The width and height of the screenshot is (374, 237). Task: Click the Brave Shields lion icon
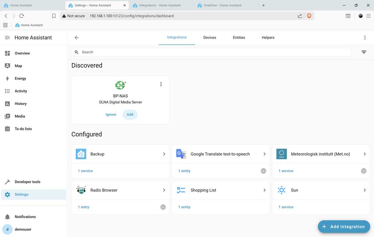tap(309, 16)
